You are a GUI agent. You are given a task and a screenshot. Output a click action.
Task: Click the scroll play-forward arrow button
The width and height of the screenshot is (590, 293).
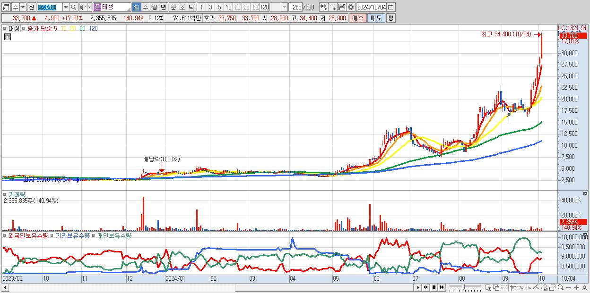[x=418, y=287]
